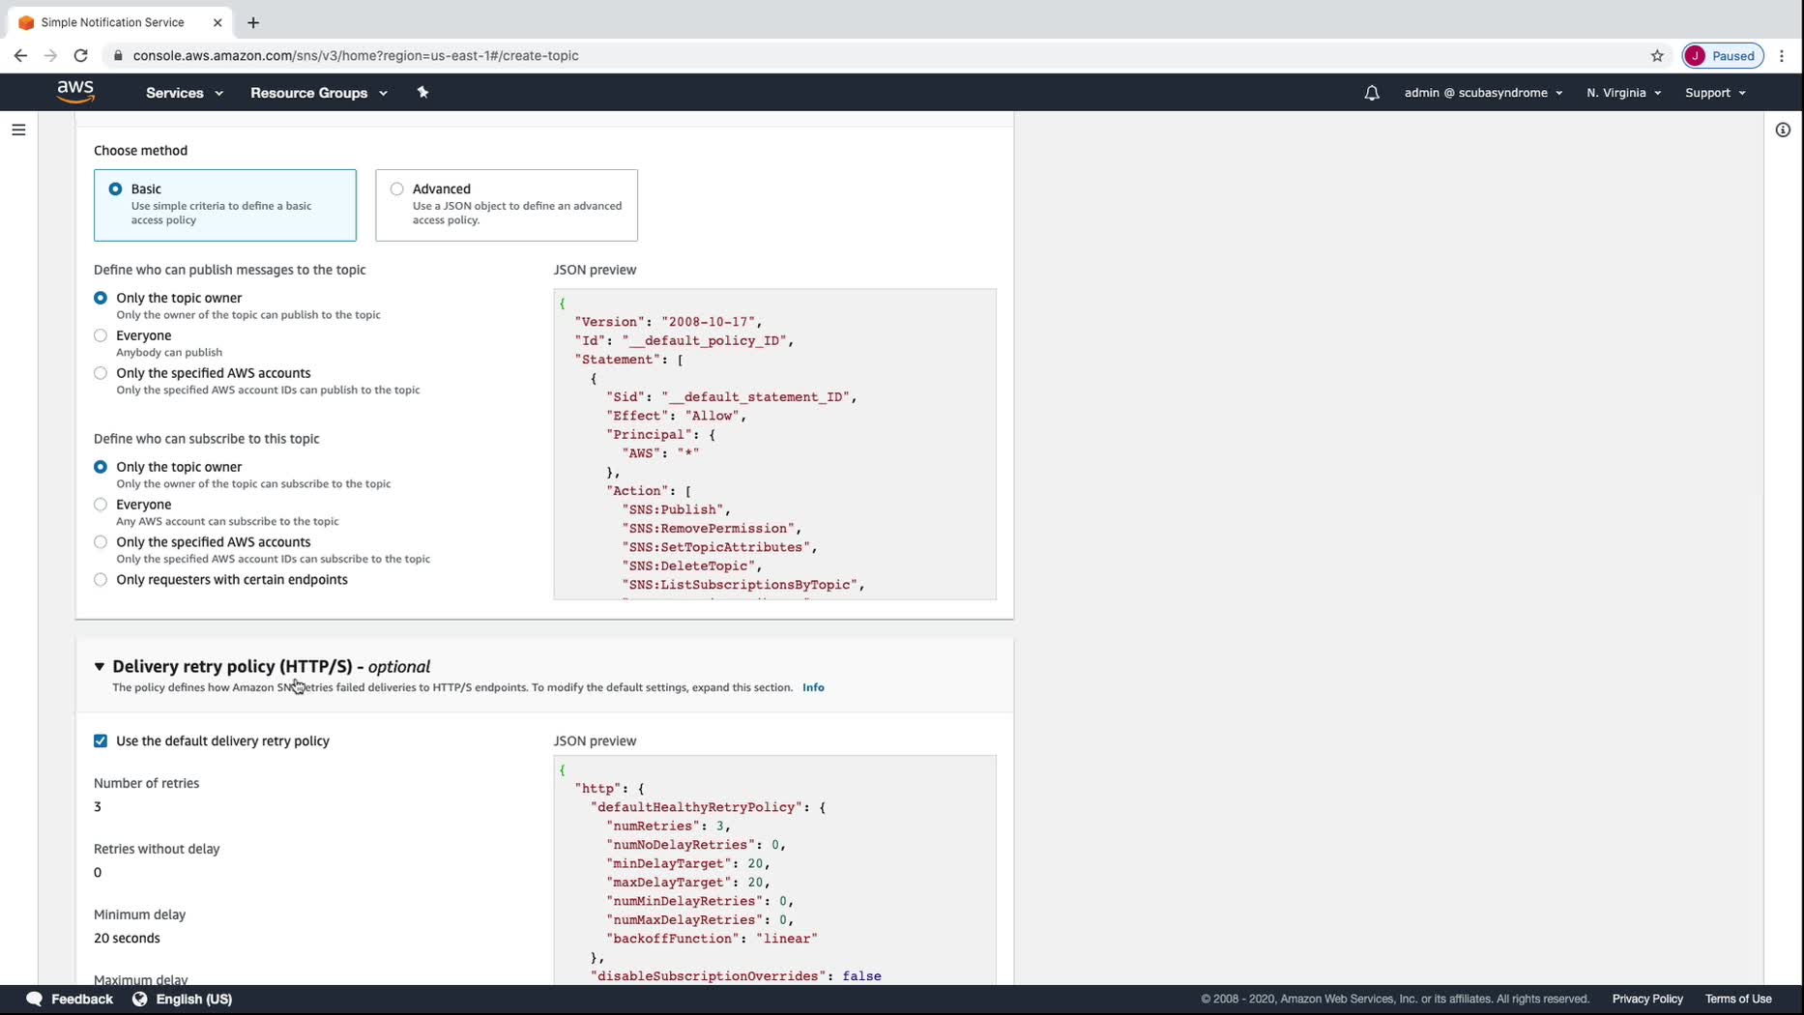Select the Advanced access policy method
The image size is (1804, 1015).
[397, 189]
